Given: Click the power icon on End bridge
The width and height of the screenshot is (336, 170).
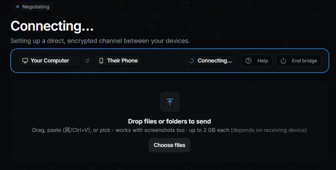Looking at the screenshot, I should pyautogui.click(x=283, y=61).
